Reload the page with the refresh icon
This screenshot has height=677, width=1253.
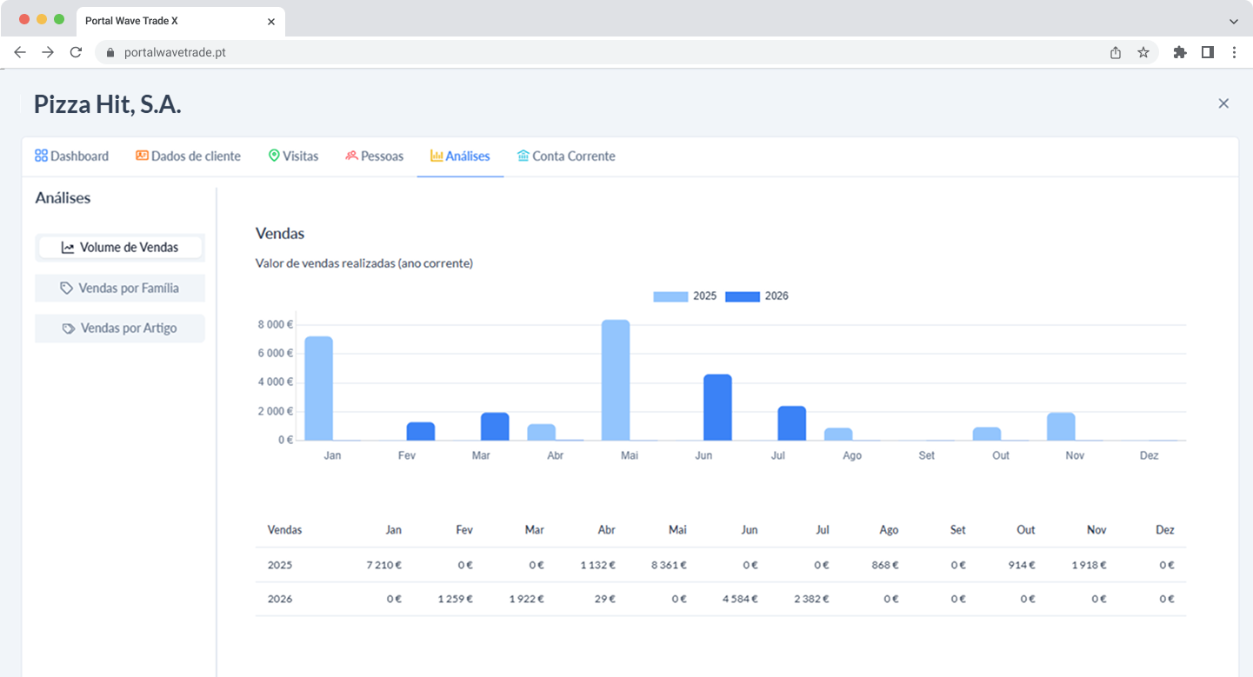(x=76, y=52)
